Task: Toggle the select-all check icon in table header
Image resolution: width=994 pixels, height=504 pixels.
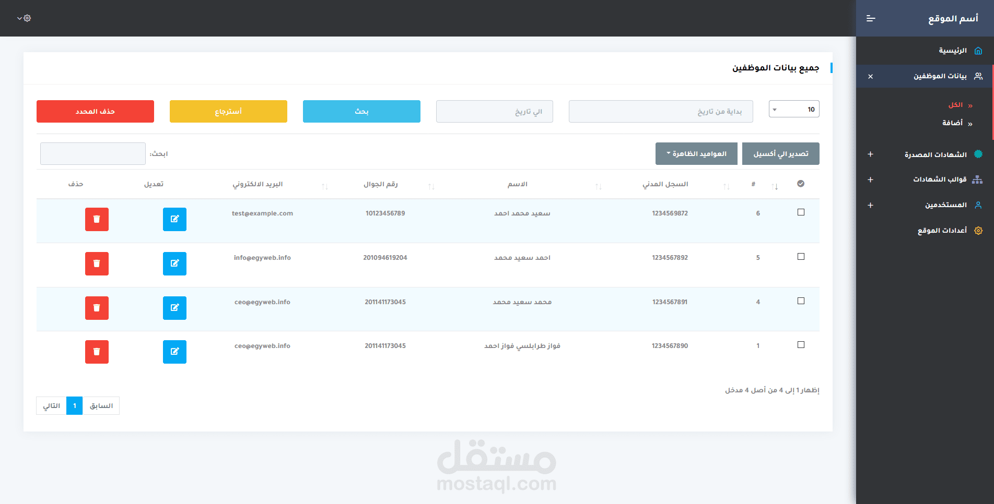Action: (x=801, y=184)
